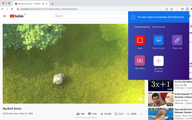Open the Vivi extension icon in browser toolbar
The height and width of the screenshot is (120, 192).
[x=187, y=9]
